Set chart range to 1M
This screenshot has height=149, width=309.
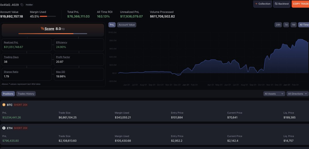click(x=294, y=25)
